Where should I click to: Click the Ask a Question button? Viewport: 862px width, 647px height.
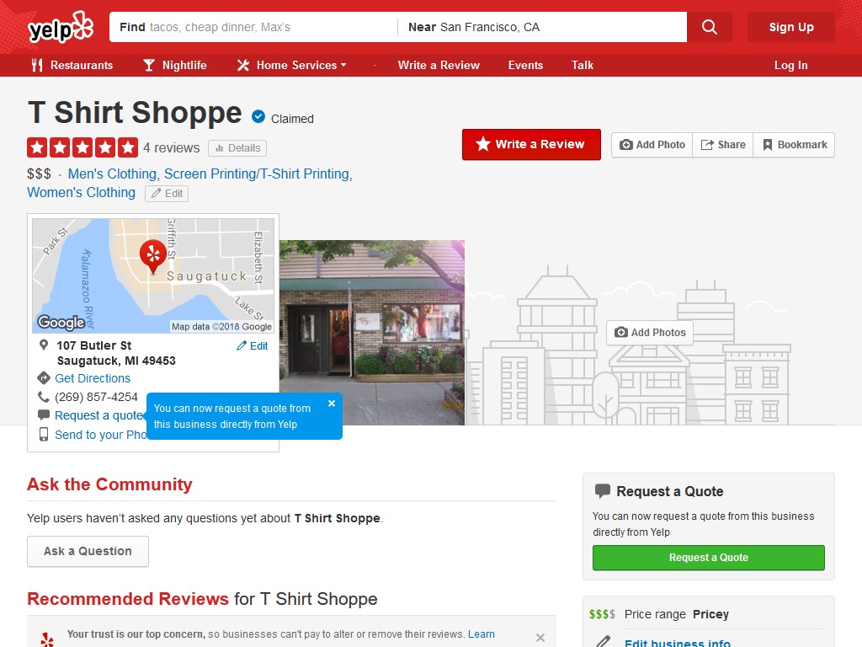coord(88,551)
